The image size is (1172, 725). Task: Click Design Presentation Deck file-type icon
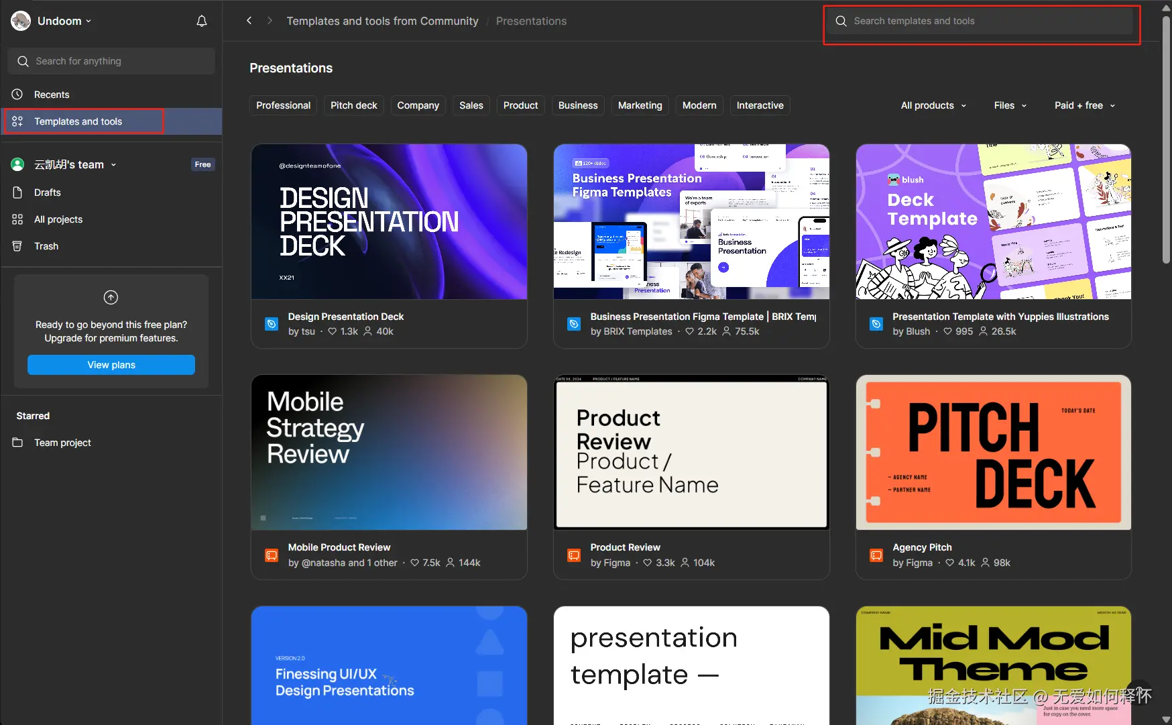pyautogui.click(x=272, y=324)
